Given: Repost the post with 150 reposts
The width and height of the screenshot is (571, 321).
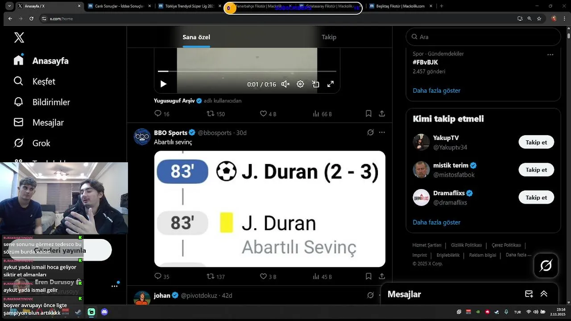Looking at the screenshot, I should (x=216, y=114).
